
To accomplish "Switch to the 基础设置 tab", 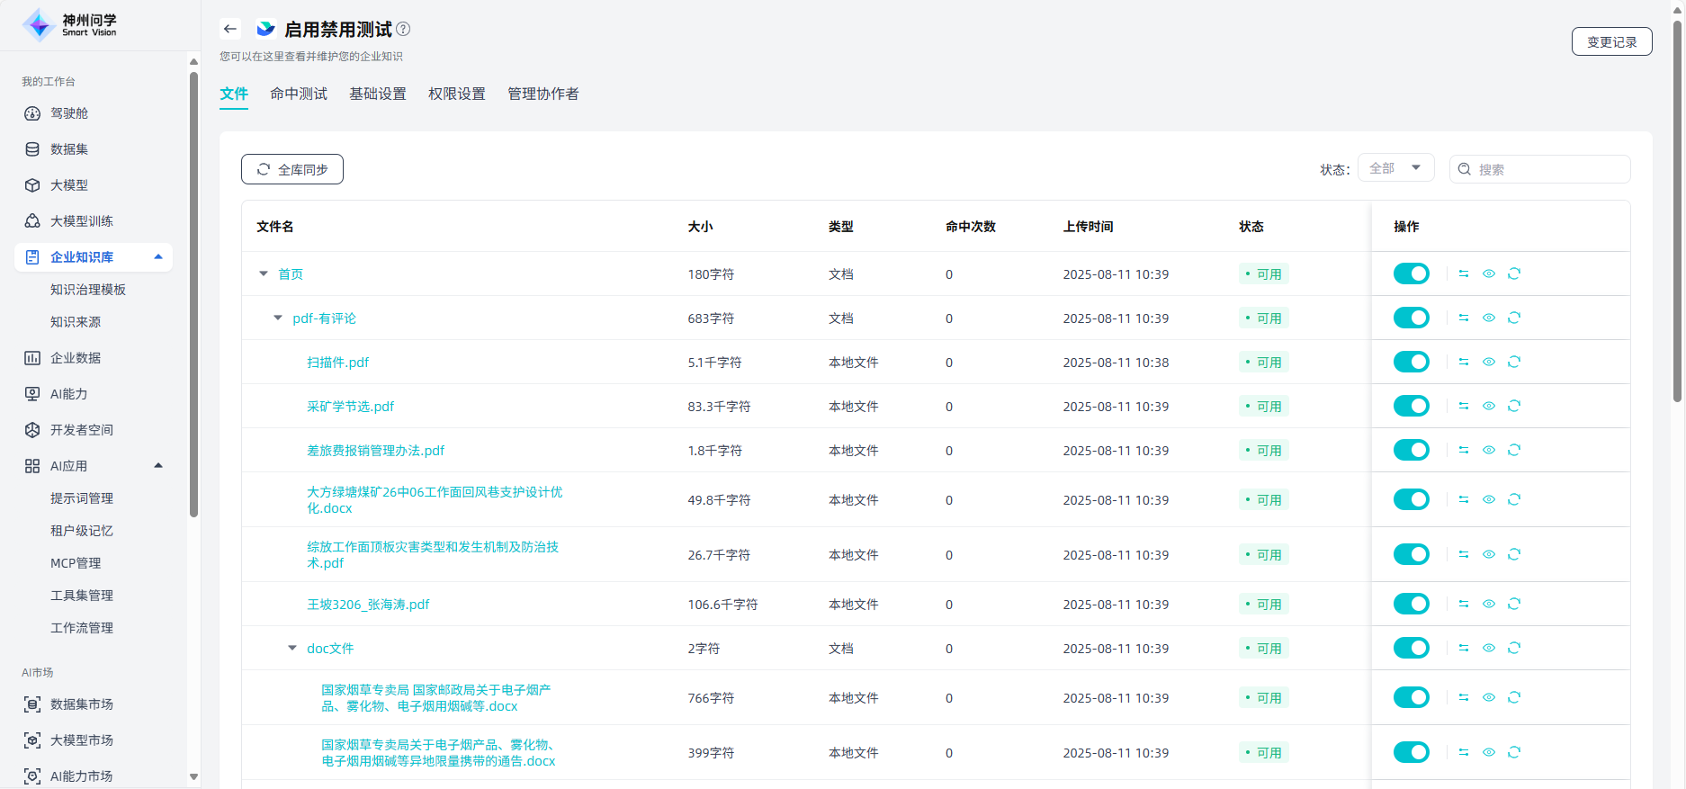I will pos(378,94).
